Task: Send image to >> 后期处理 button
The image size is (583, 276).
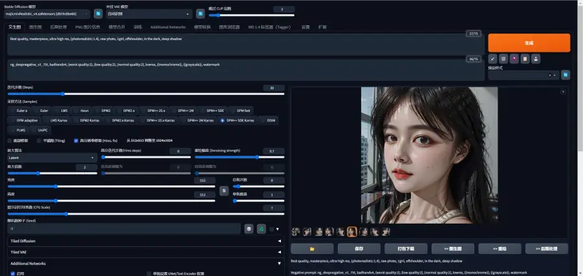Action: point(547,248)
